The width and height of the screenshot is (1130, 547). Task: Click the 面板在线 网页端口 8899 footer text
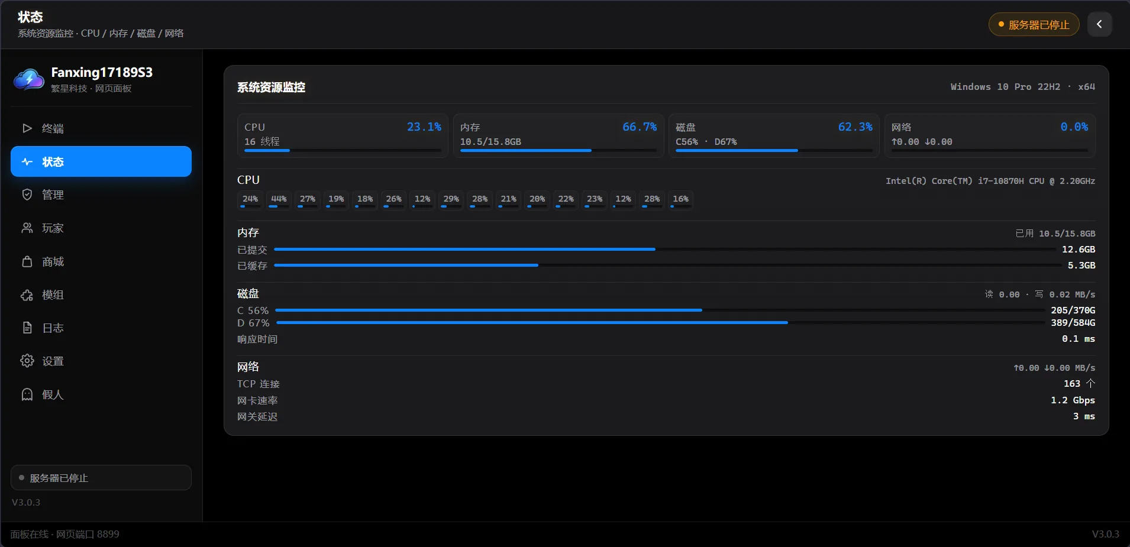[x=64, y=534]
